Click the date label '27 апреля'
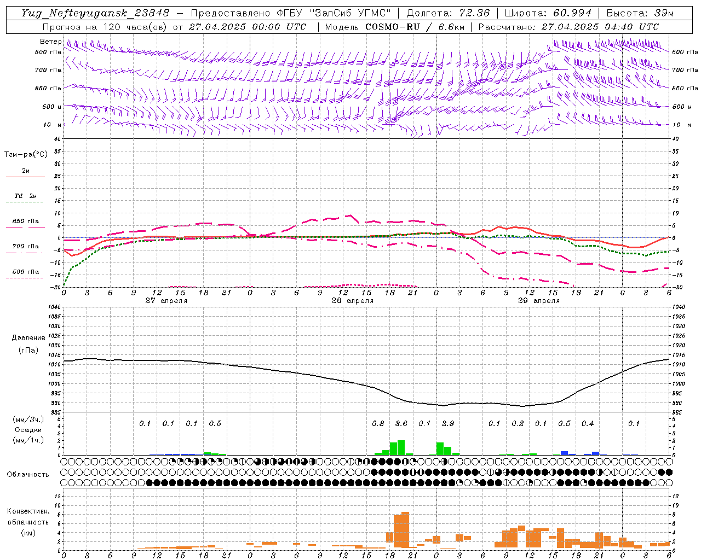This screenshot has height=560, width=701. [x=166, y=300]
